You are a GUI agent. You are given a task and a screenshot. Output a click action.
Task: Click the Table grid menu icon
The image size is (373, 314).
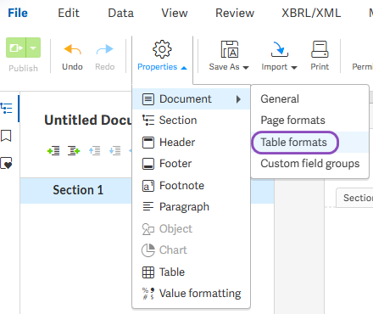pyautogui.click(x=148, y=272)
